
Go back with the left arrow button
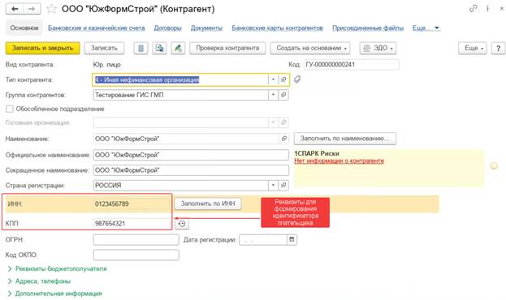[x=15, y=9]
